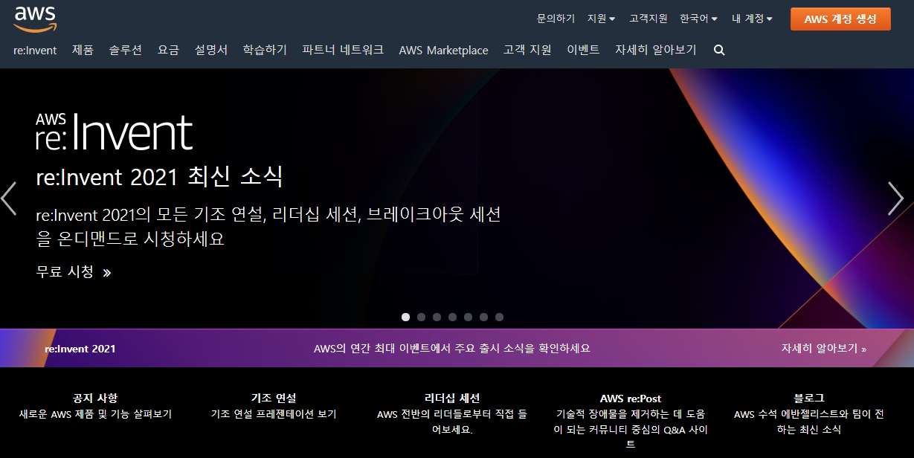The height and width of the screenshot is (458, 914).
Task: Click the text '새로운 AWS 제품 및 기능 살펴보기'
Action: 95,414
